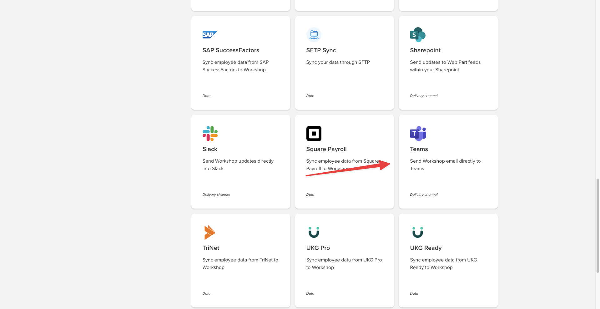The height and width of the screenshot is (309, 600).
Task: Open the UKG Pro integration title
Action: 318,248
